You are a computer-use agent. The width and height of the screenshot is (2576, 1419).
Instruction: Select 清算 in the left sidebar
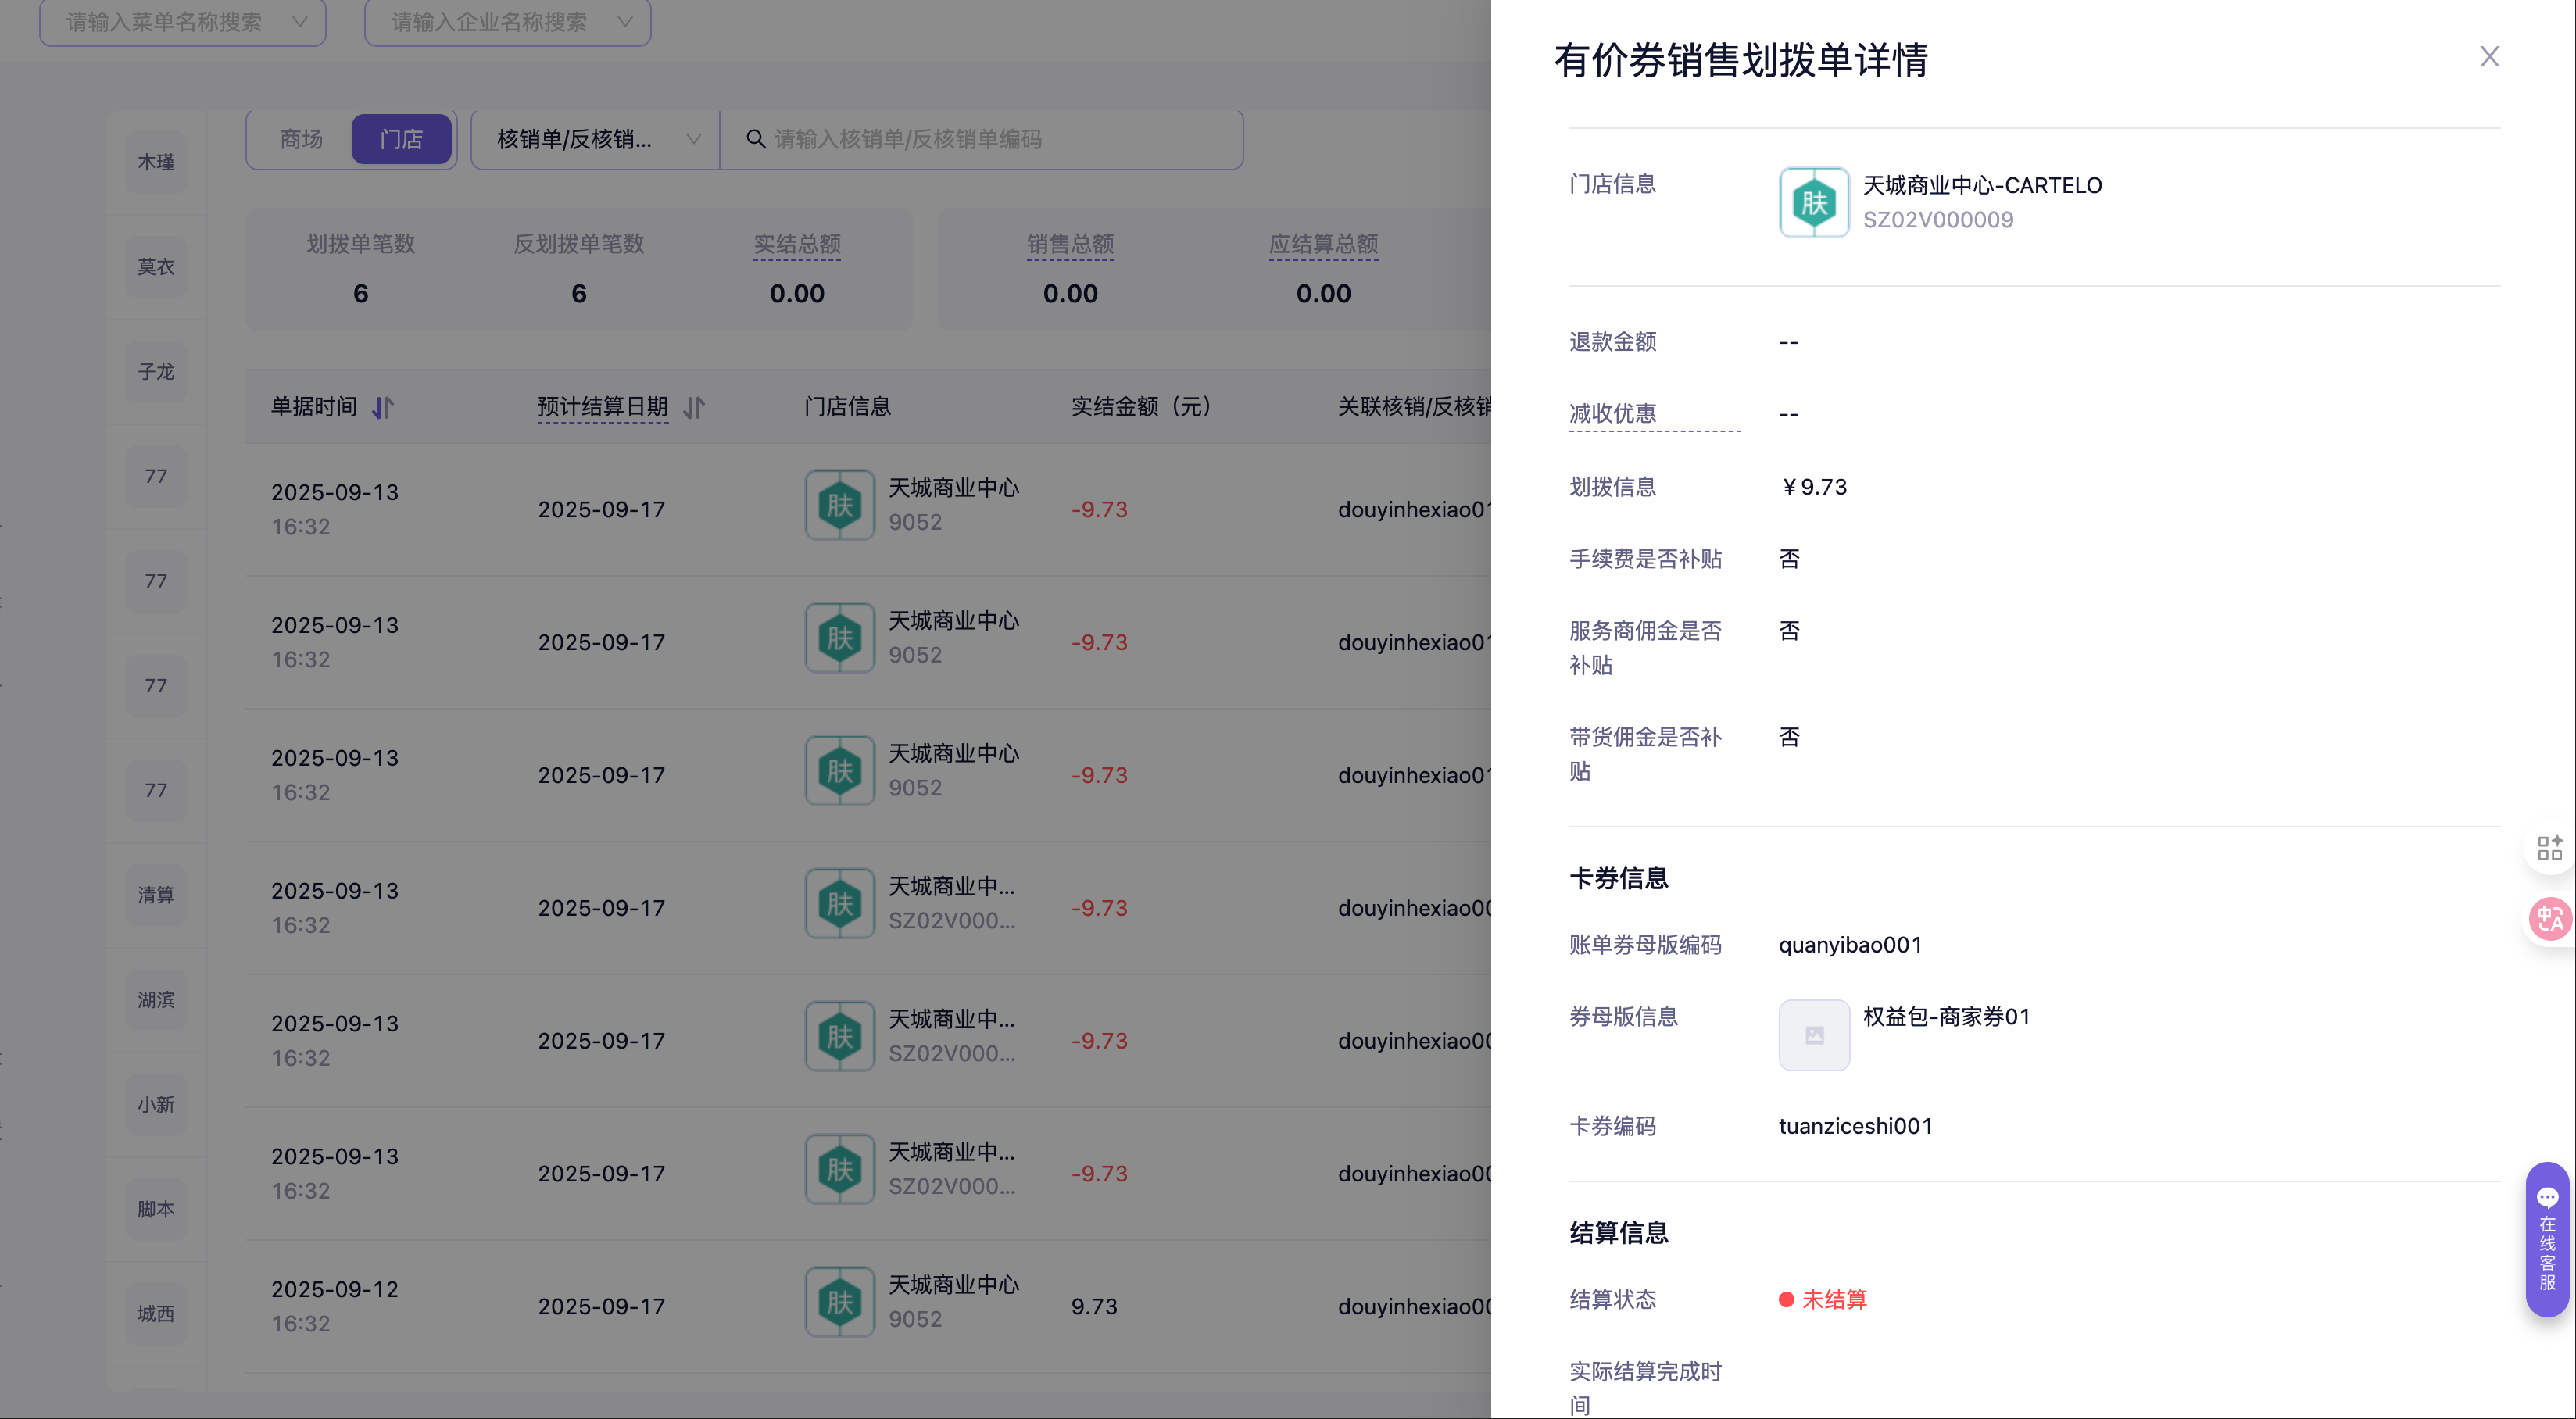[x=156, y=895]
